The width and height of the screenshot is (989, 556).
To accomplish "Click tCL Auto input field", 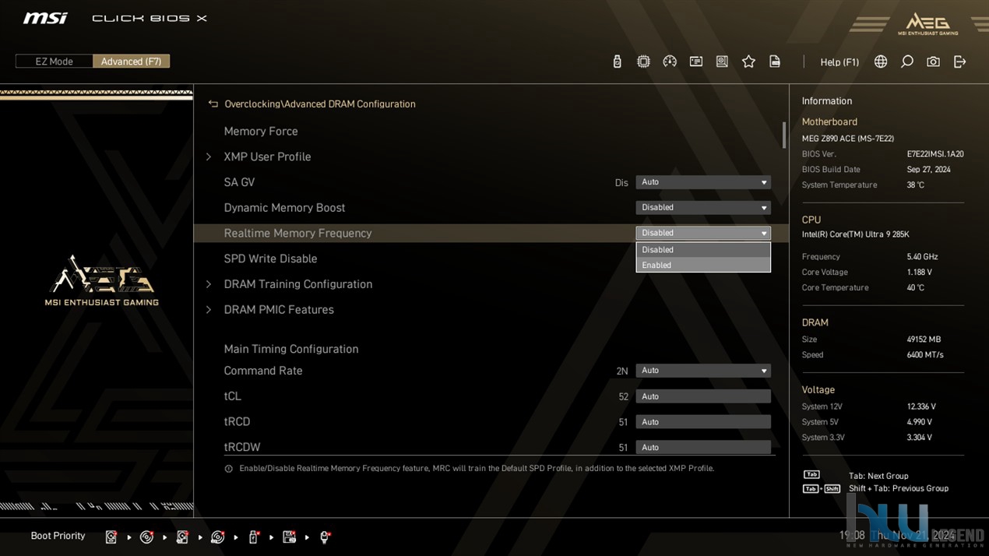I will 703,396.
